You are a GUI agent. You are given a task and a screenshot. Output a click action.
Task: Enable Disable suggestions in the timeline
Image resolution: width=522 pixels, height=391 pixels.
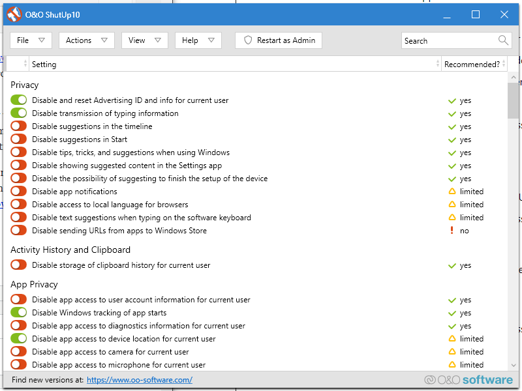19,126
